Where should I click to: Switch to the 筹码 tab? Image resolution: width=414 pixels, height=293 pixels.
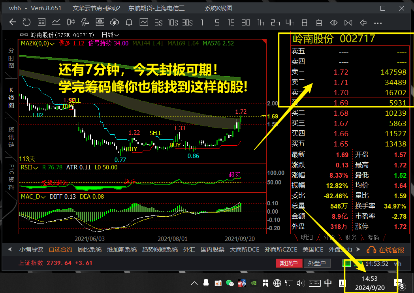pos(373,238)
